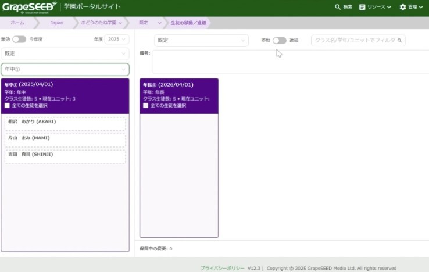Open the left 既定 dropdown
This screenshot has width=429, height=272.
click(x=65, y=53)
